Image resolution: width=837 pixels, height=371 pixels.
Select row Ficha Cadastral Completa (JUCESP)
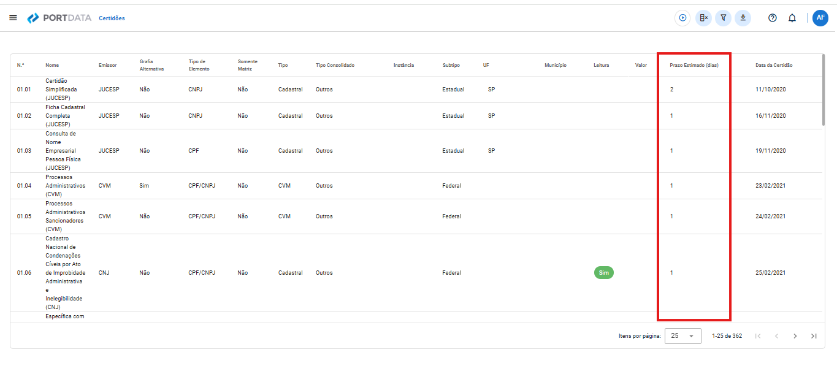point(417,116)
